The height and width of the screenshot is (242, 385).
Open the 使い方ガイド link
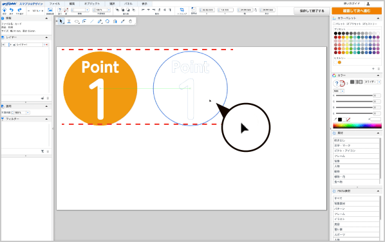pyautogui.click(x=352, y=4)
